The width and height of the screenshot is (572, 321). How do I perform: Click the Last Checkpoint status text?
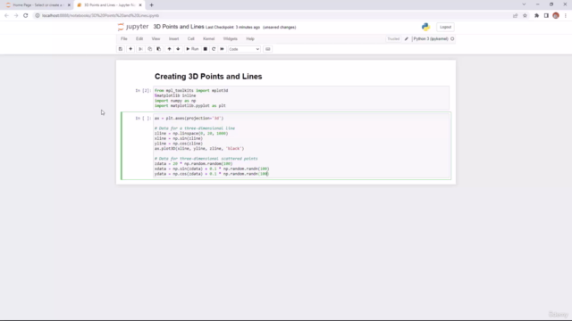[232, 28]
